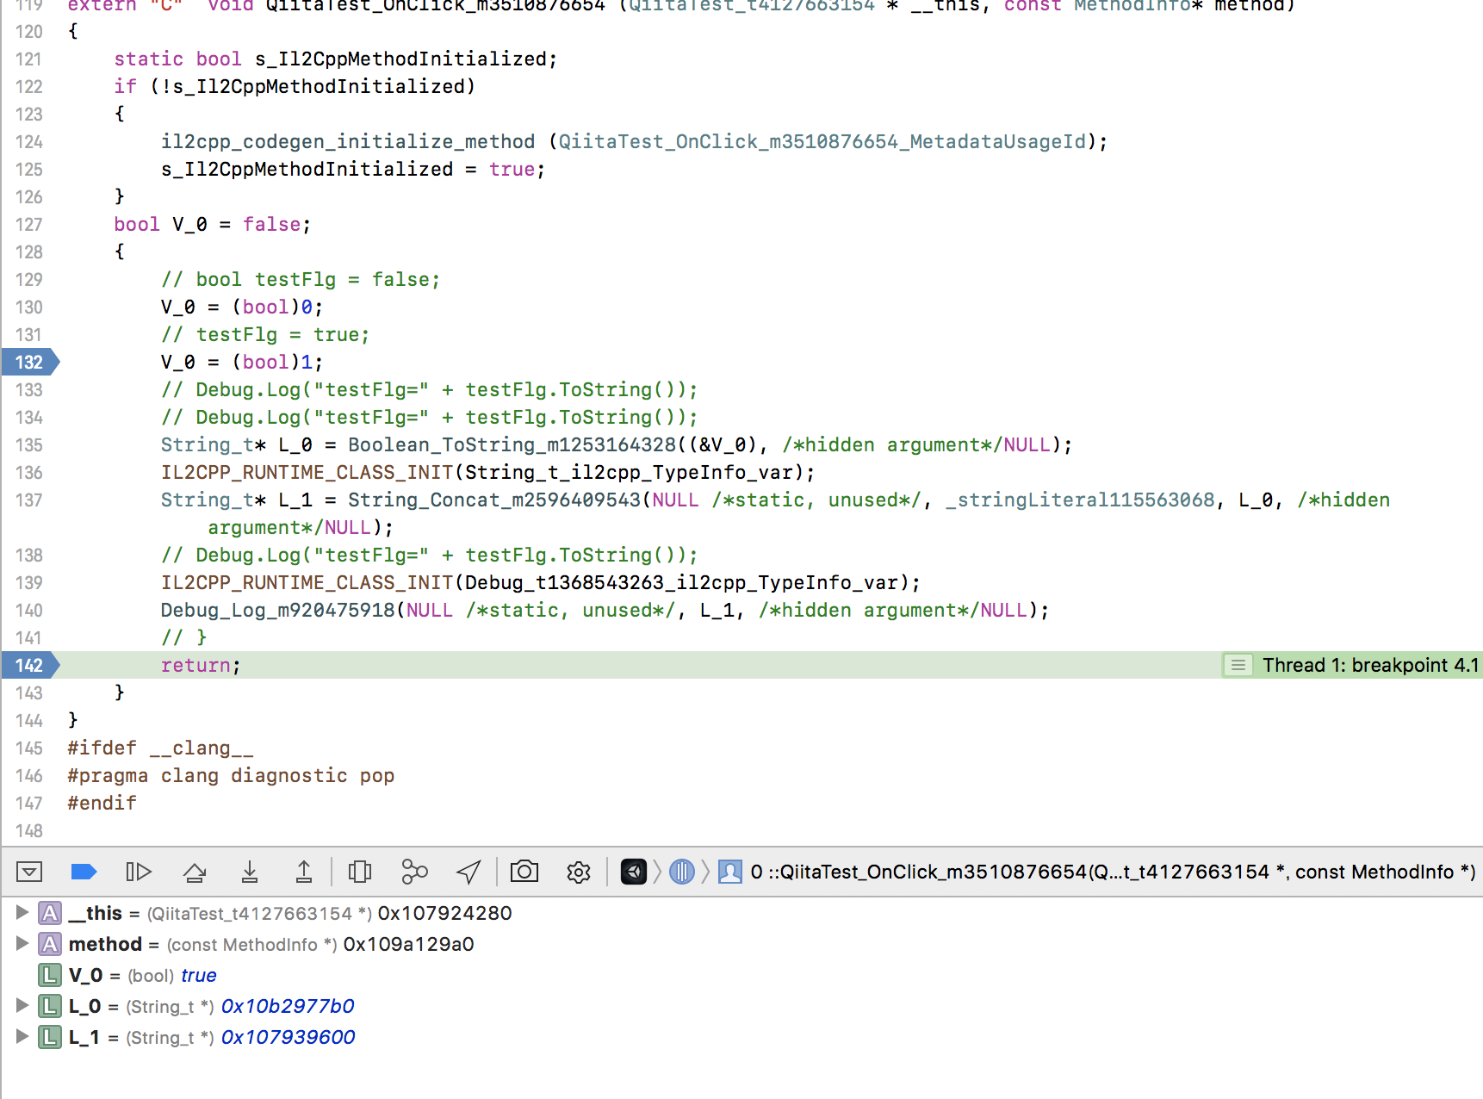
Task: Open Debug View Hierarchy
Action: click(x=360, y=872)
